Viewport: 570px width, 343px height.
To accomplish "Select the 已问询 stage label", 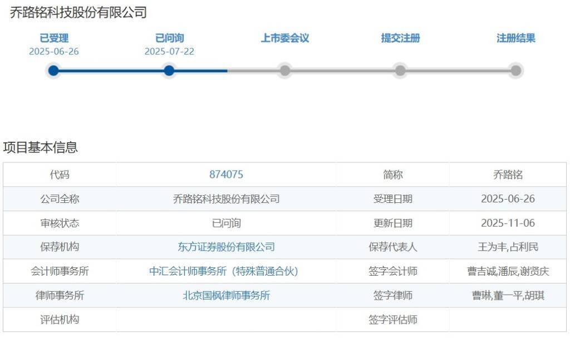I will point(169,38).
